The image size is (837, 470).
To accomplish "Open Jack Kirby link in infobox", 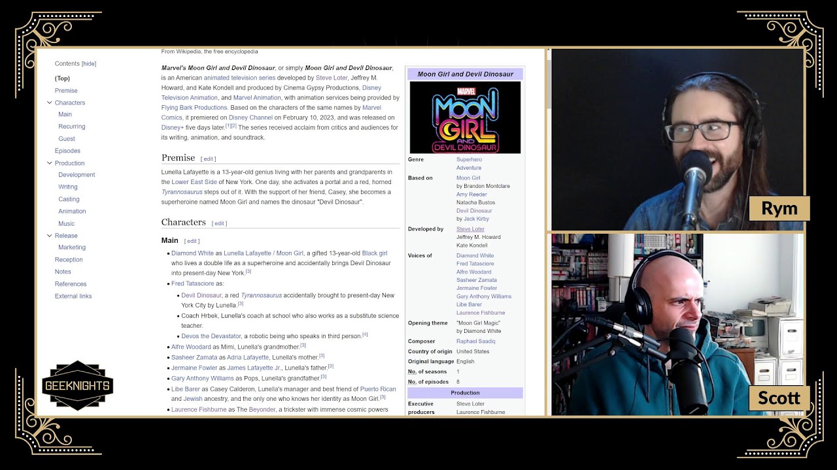I will (x=475, y=219).
